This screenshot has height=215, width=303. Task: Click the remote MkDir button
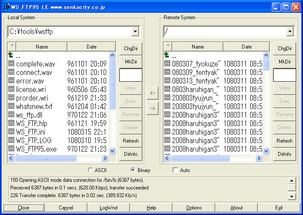pos(285,62)
